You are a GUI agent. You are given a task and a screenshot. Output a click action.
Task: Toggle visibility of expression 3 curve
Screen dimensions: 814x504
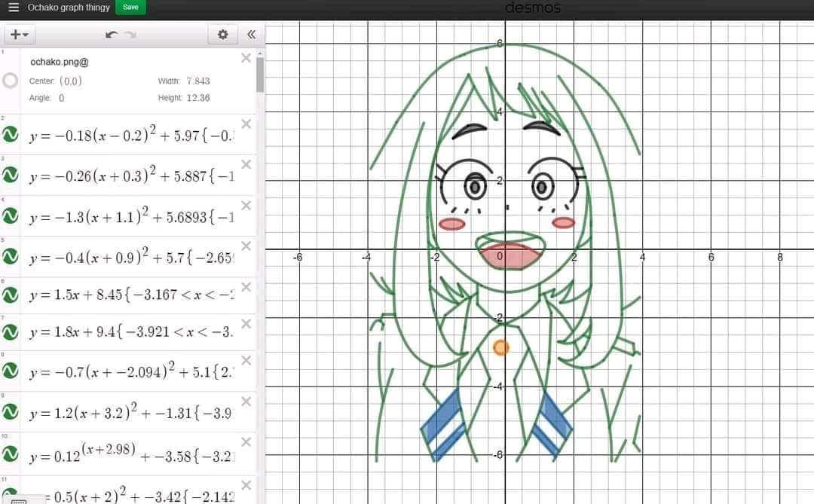click(10, 175)
